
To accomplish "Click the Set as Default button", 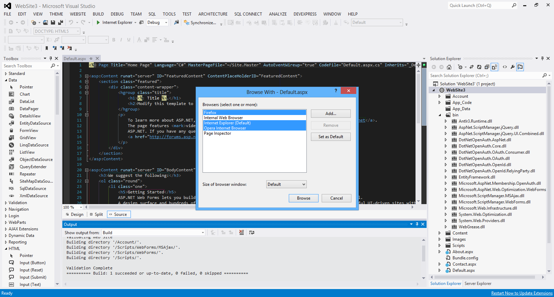I will click(x=331, y=137).
